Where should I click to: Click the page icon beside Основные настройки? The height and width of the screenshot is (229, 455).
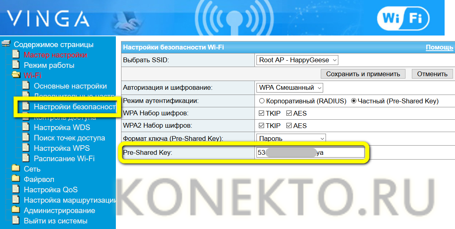coord(26,86)
